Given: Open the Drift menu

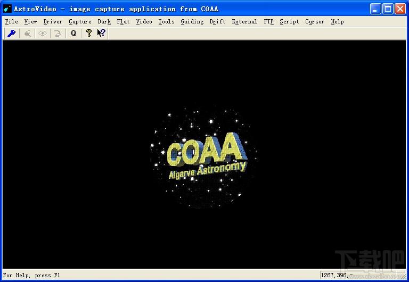Looking at the screenshot, I should 217,22.
